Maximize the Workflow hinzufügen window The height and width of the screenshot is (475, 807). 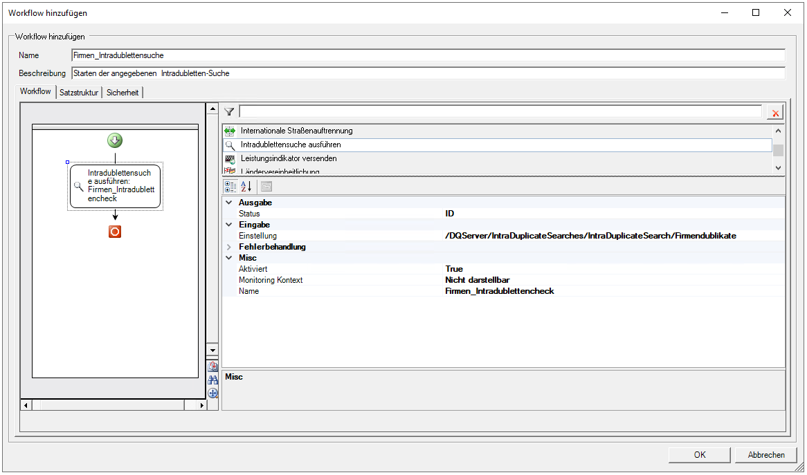[x=756, y=13]
